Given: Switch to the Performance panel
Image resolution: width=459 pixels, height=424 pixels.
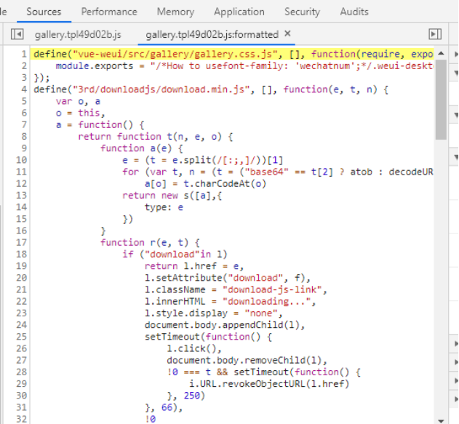Looking at the screenshot, I should coord(109,12).
